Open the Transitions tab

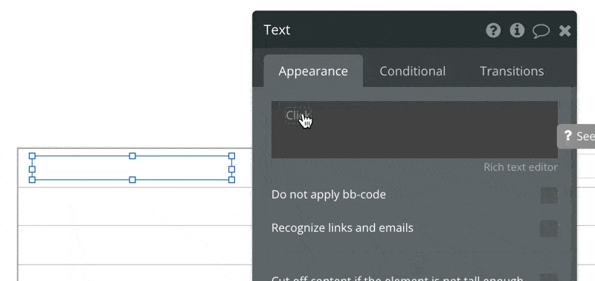[512, 71]
